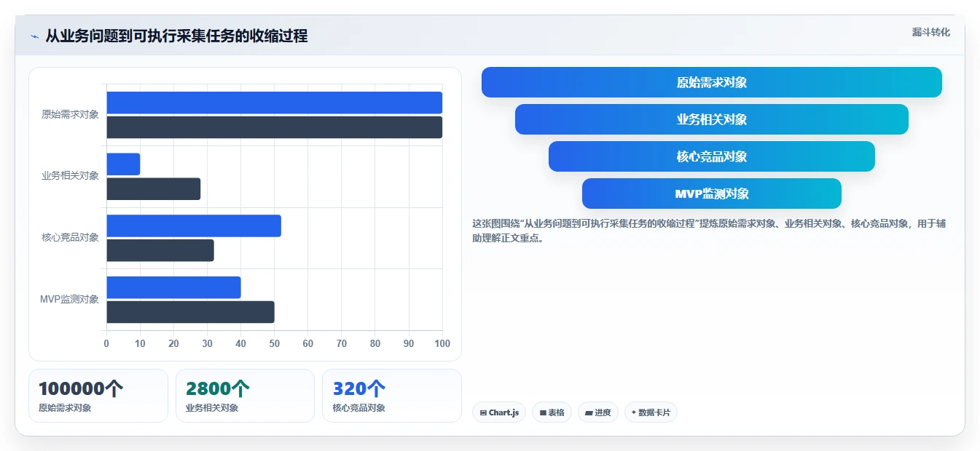Select the 业务相关对象 funnel stage
The image size is (980, 451).
pyautogui.click(x=711, y=119)
